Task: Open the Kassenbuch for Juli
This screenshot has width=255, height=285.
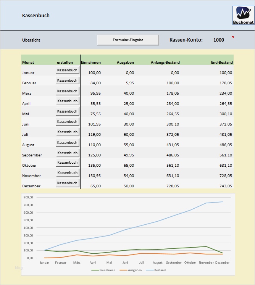Action: point(67,132)
